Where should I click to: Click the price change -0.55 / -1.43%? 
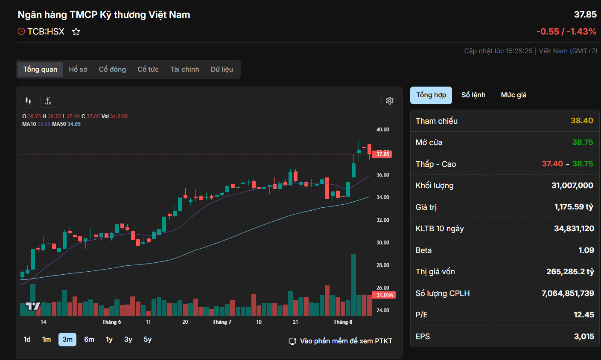(x=566, y=32)
